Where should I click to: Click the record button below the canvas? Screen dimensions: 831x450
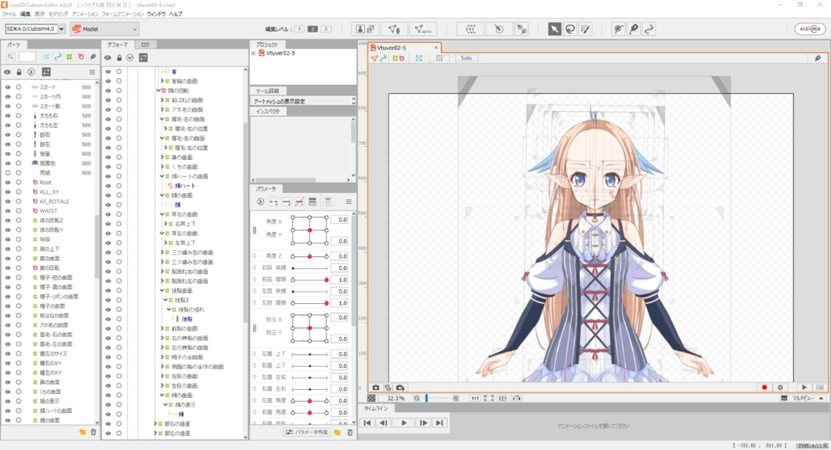764,388
